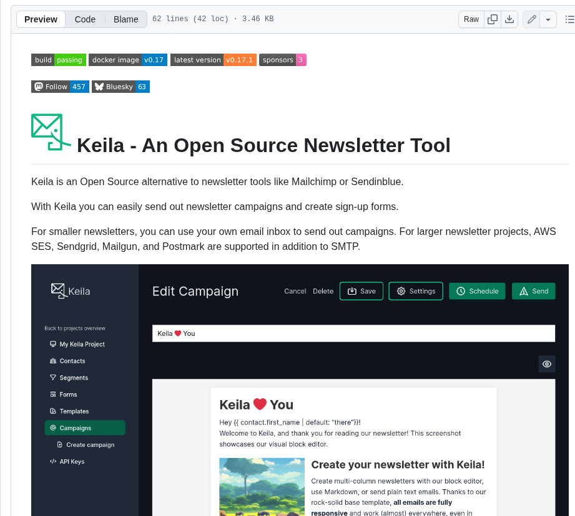
Task: Edit this file pencil icon
Action: coord(532,19)
